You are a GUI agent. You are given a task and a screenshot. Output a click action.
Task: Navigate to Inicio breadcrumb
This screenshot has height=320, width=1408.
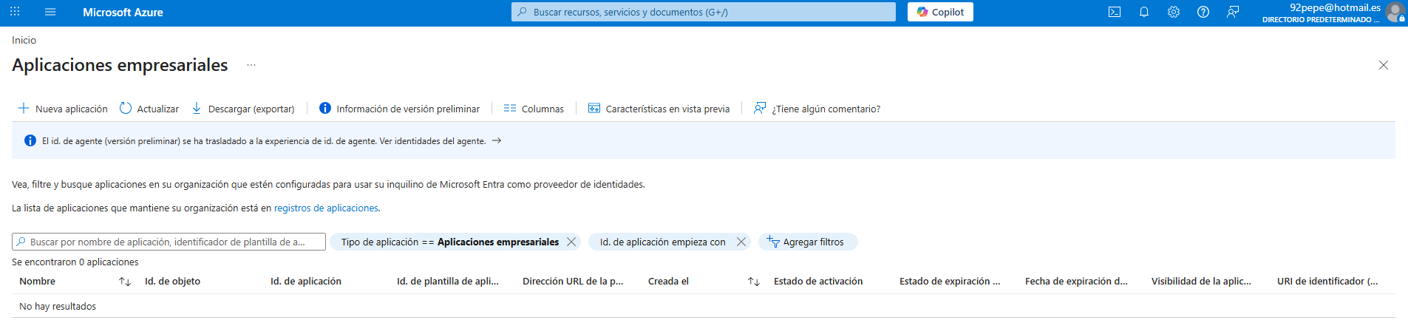[x=24, y=40]
